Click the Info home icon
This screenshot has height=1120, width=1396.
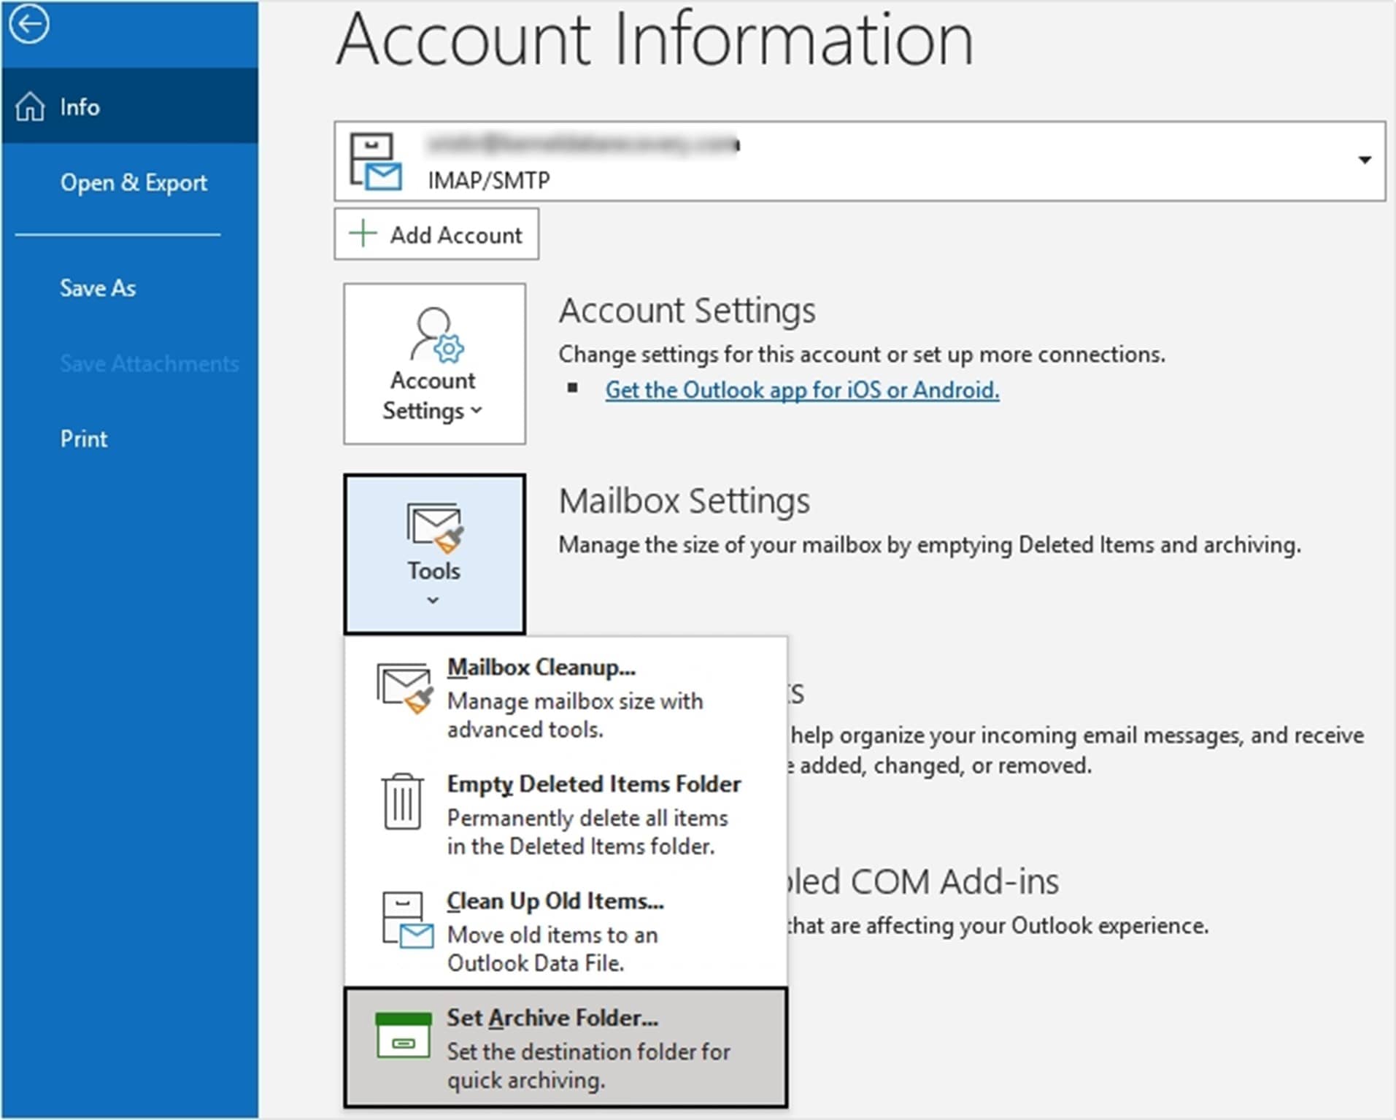[x=30, y=107]
